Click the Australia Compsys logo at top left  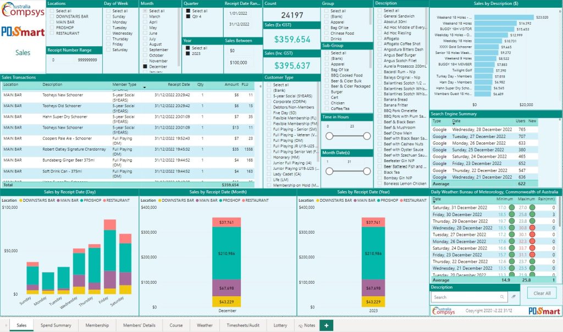click(x=22, y=9)
